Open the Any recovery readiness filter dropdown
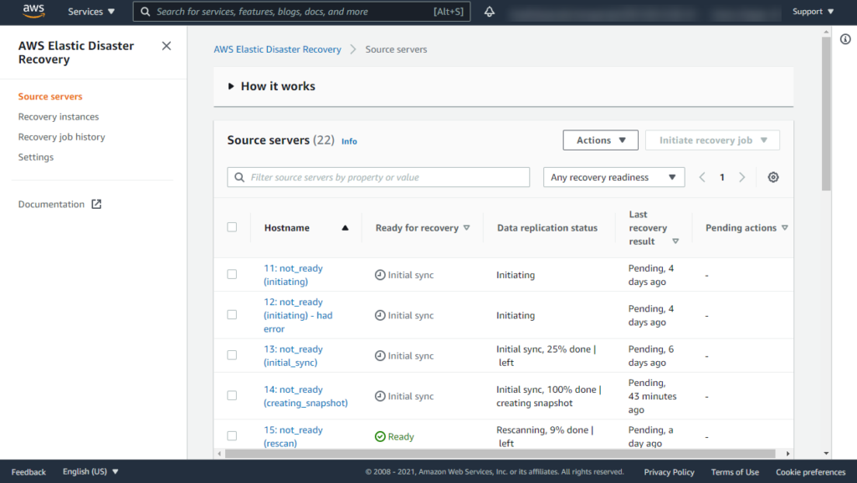 tap(613, 177)
